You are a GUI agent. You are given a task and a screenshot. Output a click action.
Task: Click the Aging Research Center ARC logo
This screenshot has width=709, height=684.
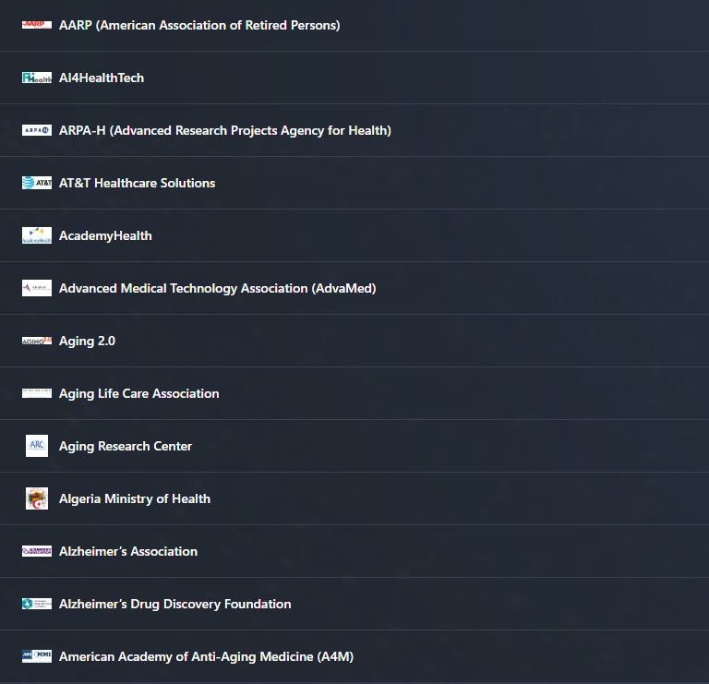tap(37, 446)
